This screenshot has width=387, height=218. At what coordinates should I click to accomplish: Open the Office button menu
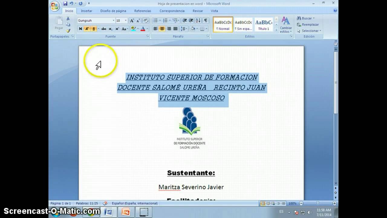tap(55, 6)
